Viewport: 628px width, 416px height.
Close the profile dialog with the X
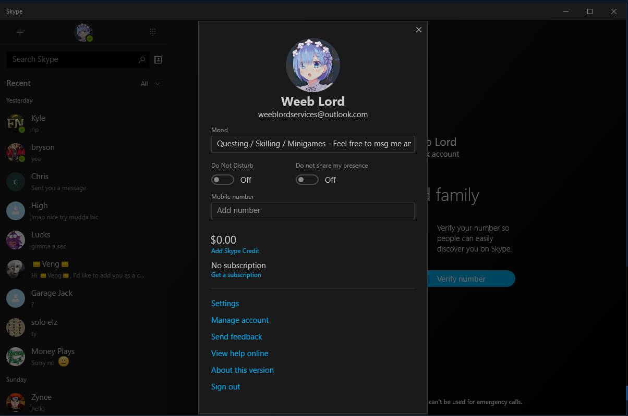coord(418,30)
